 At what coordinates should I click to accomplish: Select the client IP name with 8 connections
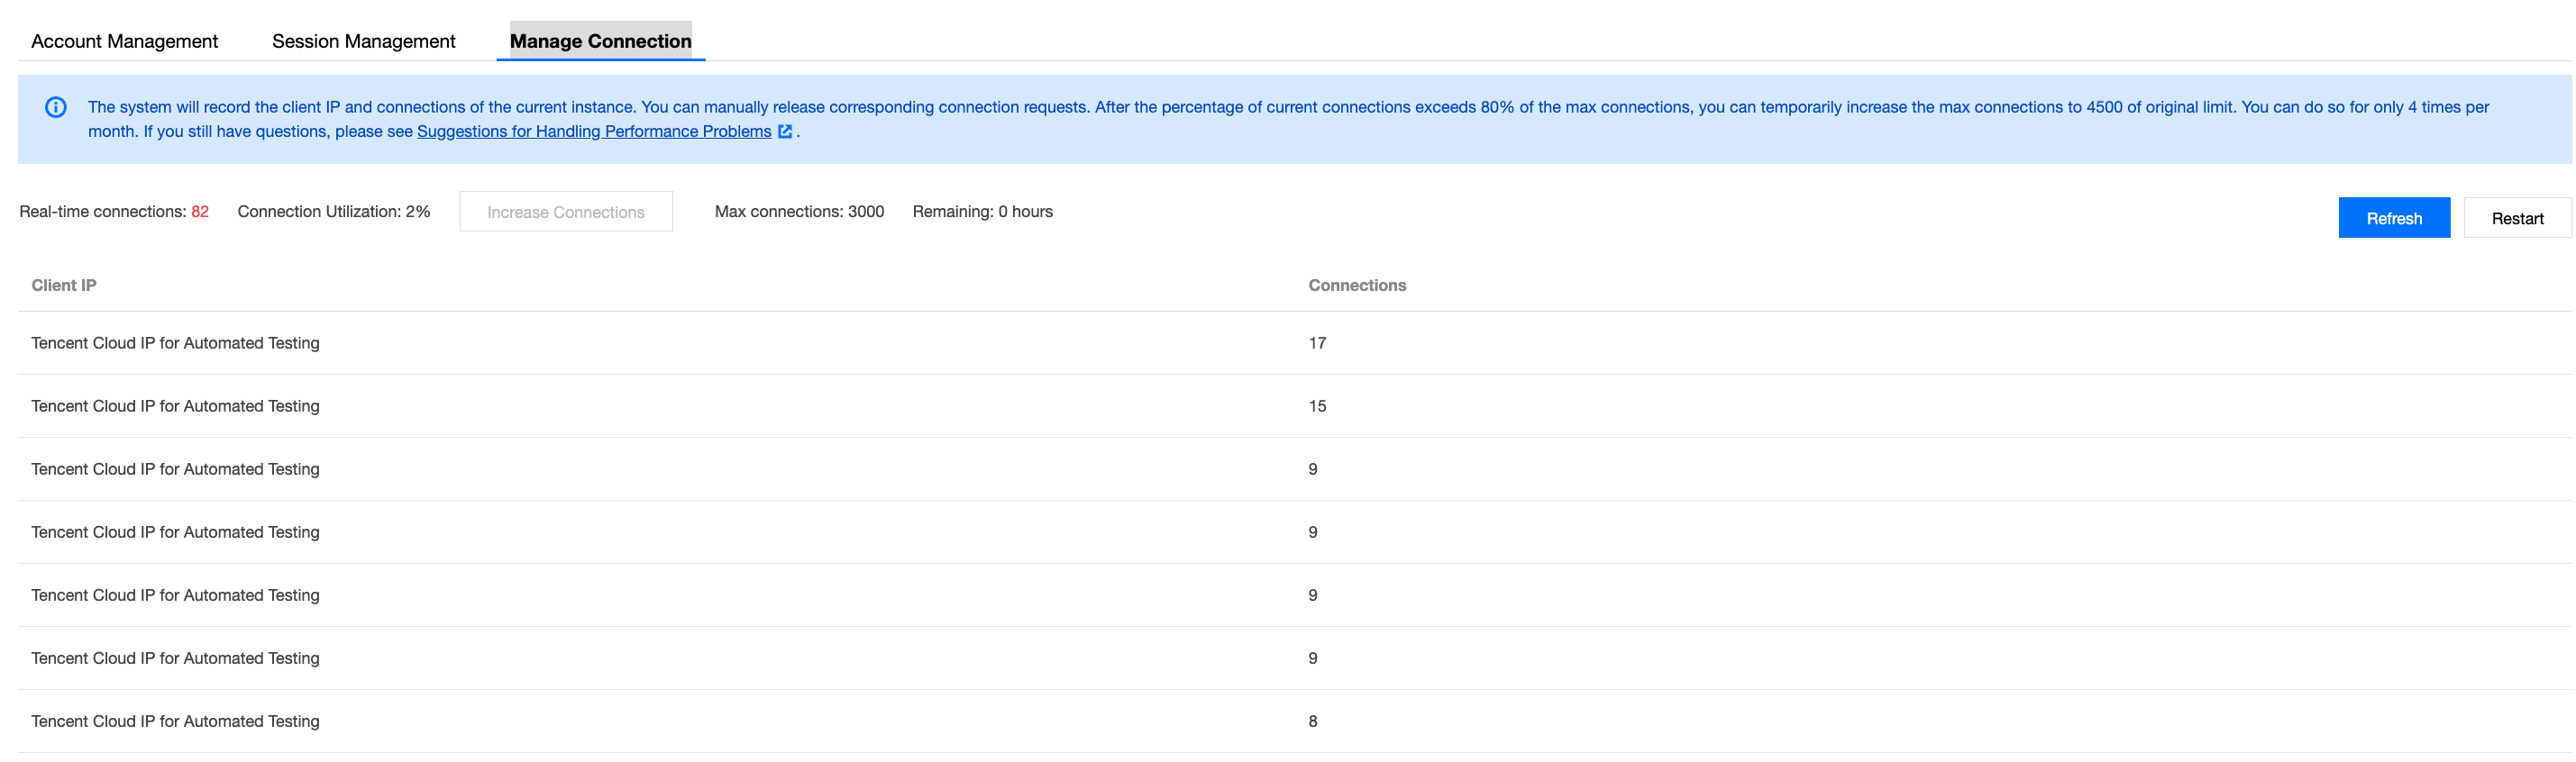click(175, 721)
